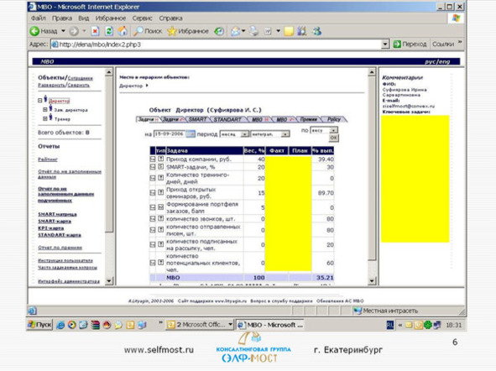Click the green Refresh page icon
The width and height of the screenshot is (496, 371).
click(109, 31)
